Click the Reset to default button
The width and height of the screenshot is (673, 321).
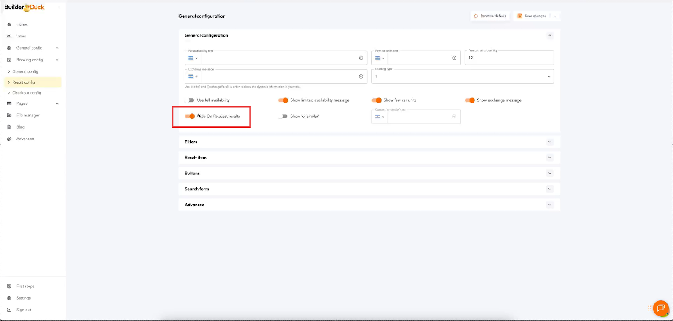point(490,16)
